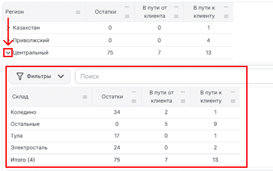Image resolution: width=273 pixels, height=171 pixels.
Task: Click three-dots of warehouse В пути от клиента column
Action: (183, 92)
